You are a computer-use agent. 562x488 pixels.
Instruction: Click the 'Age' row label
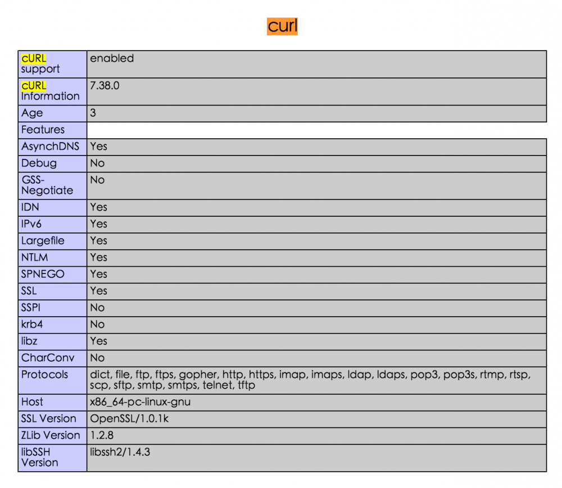click(32, 113)
